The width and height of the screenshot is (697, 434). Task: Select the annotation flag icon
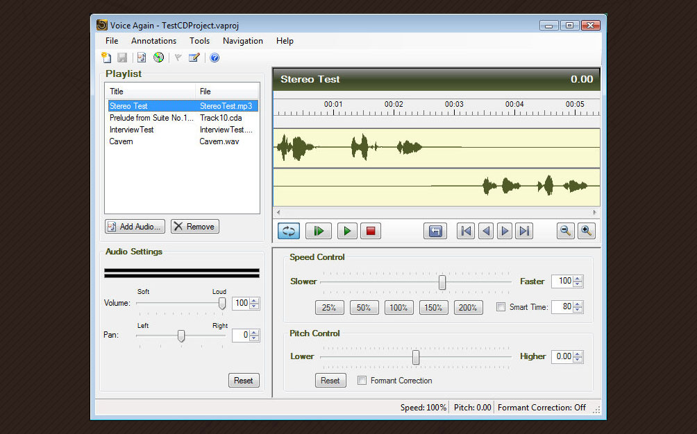pos(178,58)
